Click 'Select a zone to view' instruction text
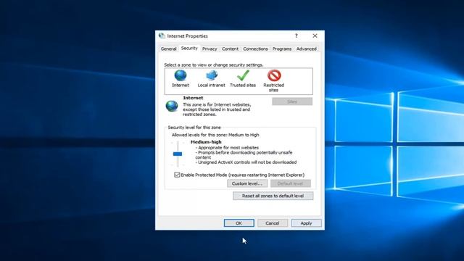 point(213,65)
